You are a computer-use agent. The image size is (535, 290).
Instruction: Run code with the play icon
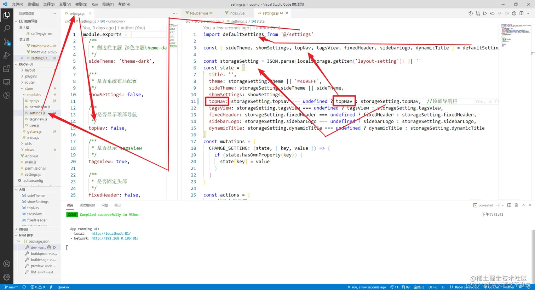point(485,13)
